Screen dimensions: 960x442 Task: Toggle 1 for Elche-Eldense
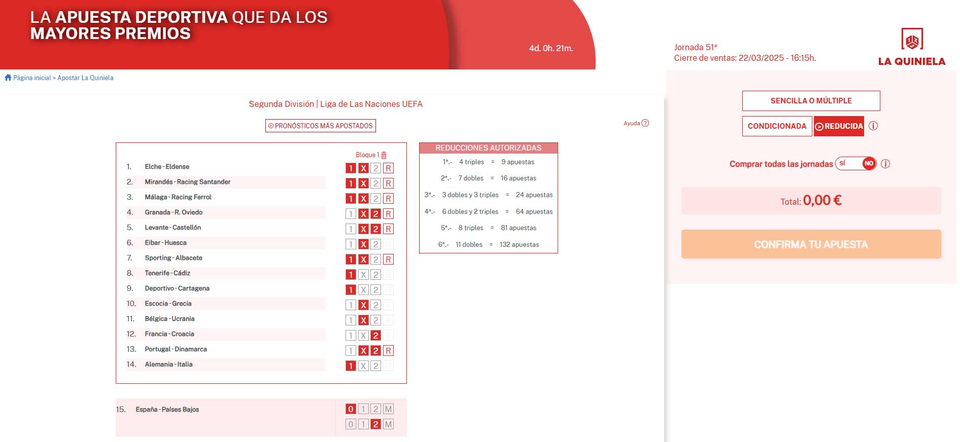[x=351, y=168]
